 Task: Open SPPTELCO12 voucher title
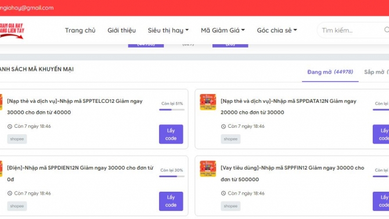pos(75,107)
